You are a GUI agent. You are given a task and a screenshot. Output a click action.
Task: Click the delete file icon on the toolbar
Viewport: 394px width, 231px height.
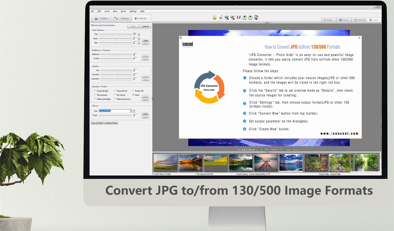tap(221, 17)
